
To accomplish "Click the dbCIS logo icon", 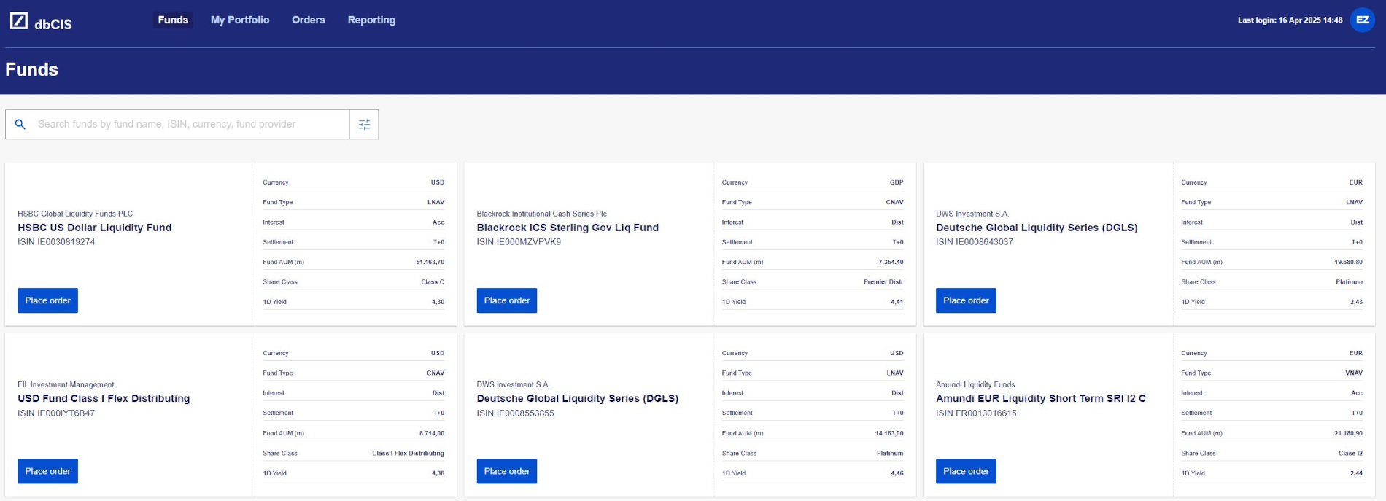I will click(19, 20).
